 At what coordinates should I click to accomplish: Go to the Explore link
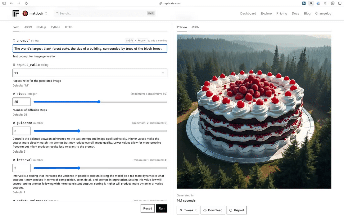click(x=266, y=13)
